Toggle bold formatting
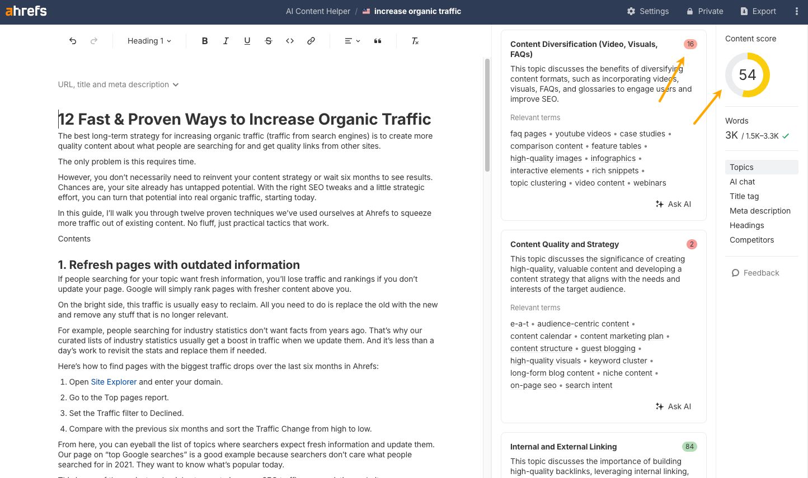The image size is (808, 478). (x=204, y=40)
